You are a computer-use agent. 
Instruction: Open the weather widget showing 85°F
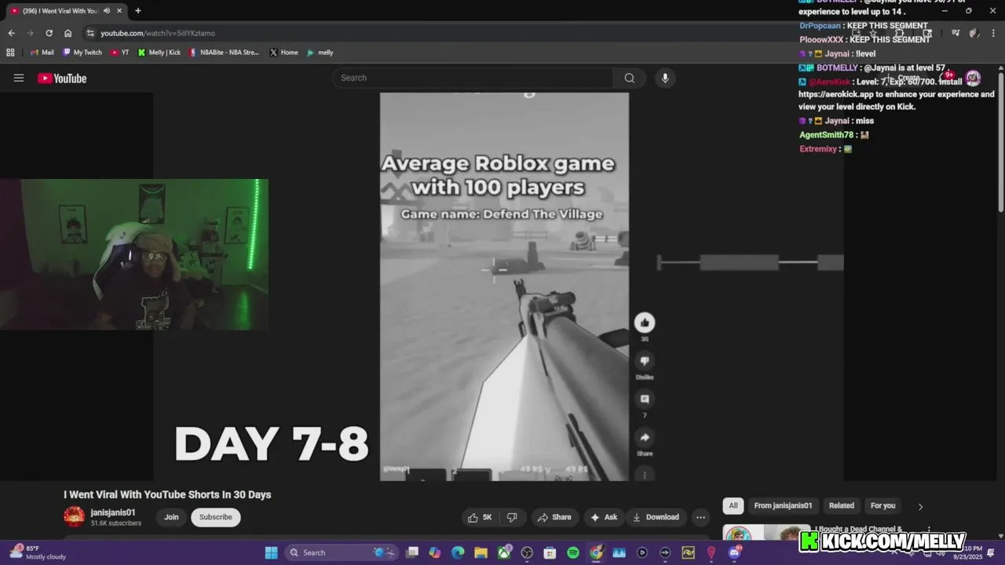pyautogui.click(x=39, y=552)
